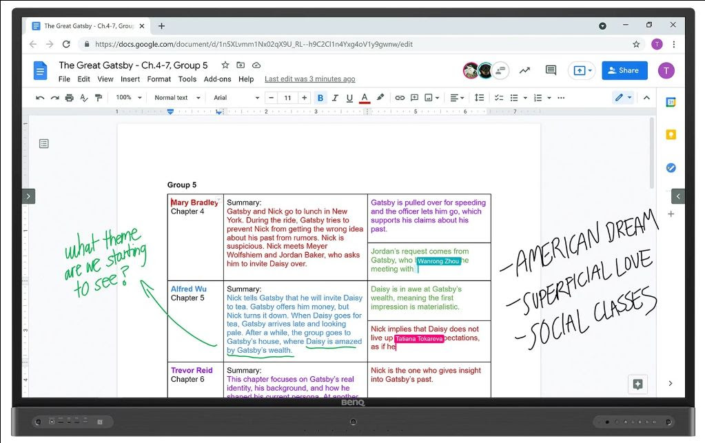
Task: Click the blue left indent marker on ruler
Action: 170,112
